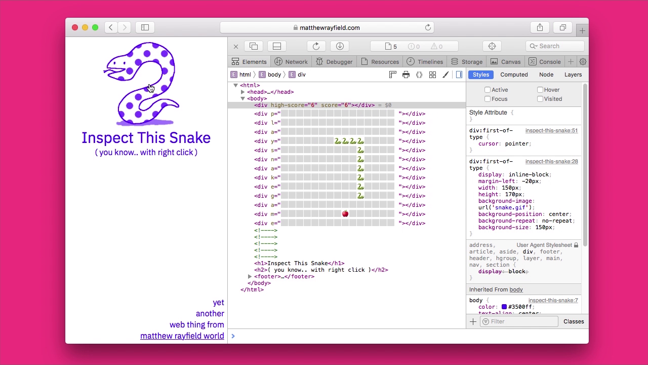648x365 pixels.
Task: Click the matthewrayfield.com address bar
Action: point(327,27)
